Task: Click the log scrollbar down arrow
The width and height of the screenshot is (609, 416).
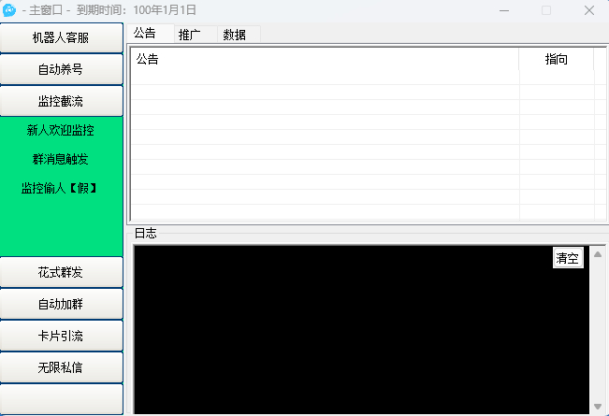Action: click(x=598, y=407)
